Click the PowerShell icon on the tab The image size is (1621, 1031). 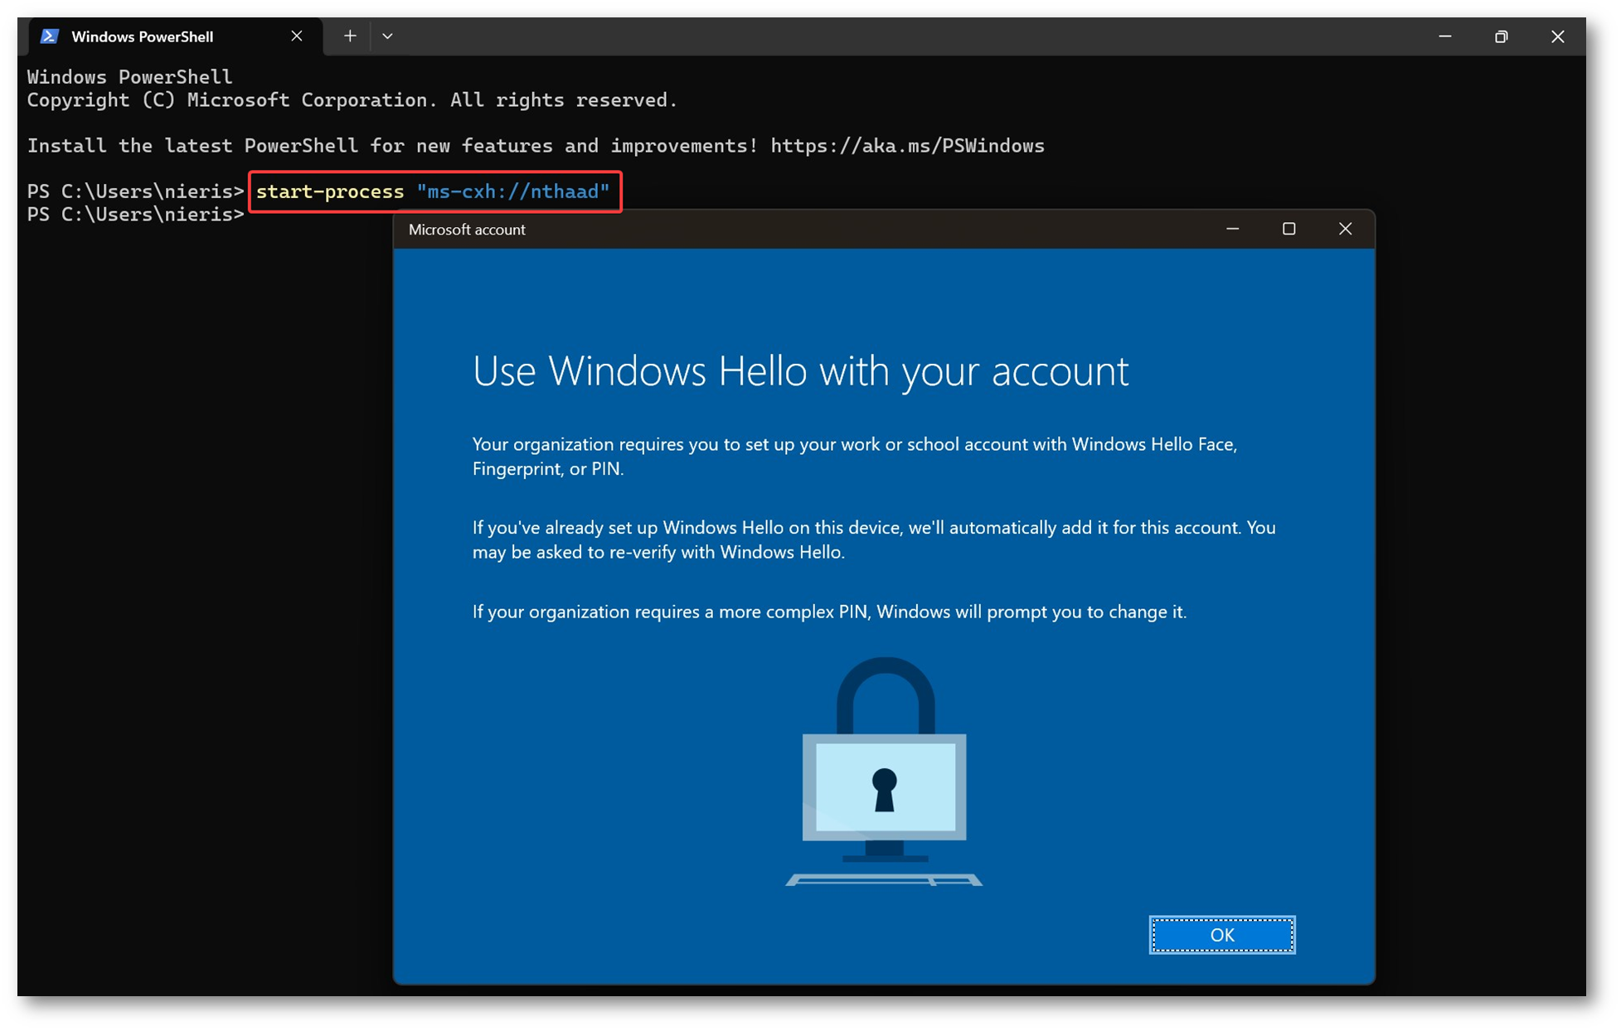point(51,36)
